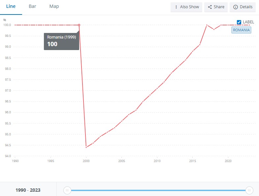Screen dimensions: 259x196
Task: Select the 2017 data point reaching 100
Action: pyautogui.click(x=207, y=25)
